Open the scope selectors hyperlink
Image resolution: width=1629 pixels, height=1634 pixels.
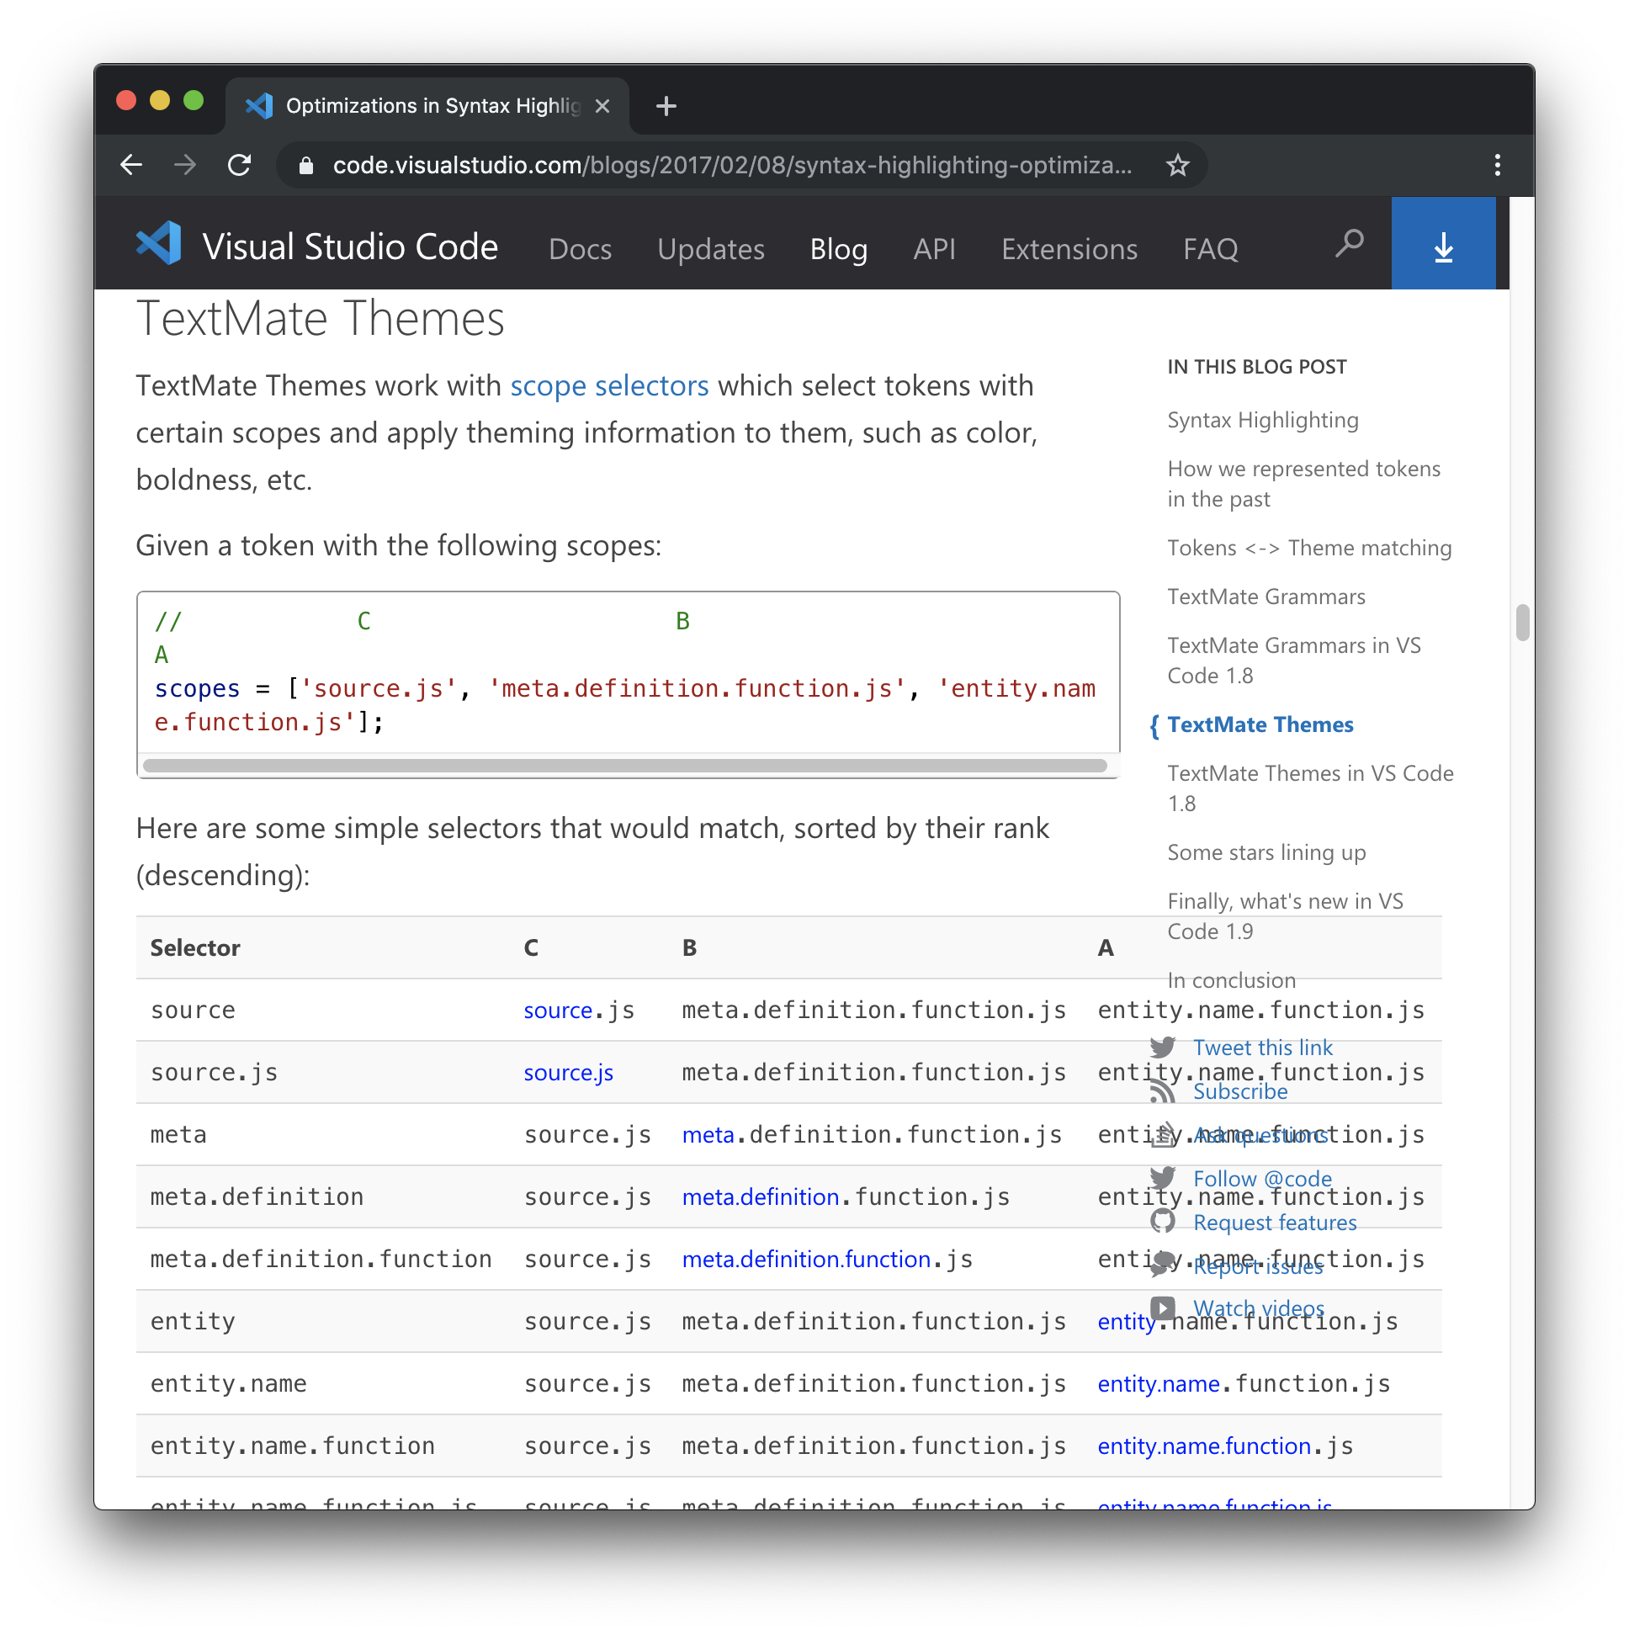pos(609,385)
